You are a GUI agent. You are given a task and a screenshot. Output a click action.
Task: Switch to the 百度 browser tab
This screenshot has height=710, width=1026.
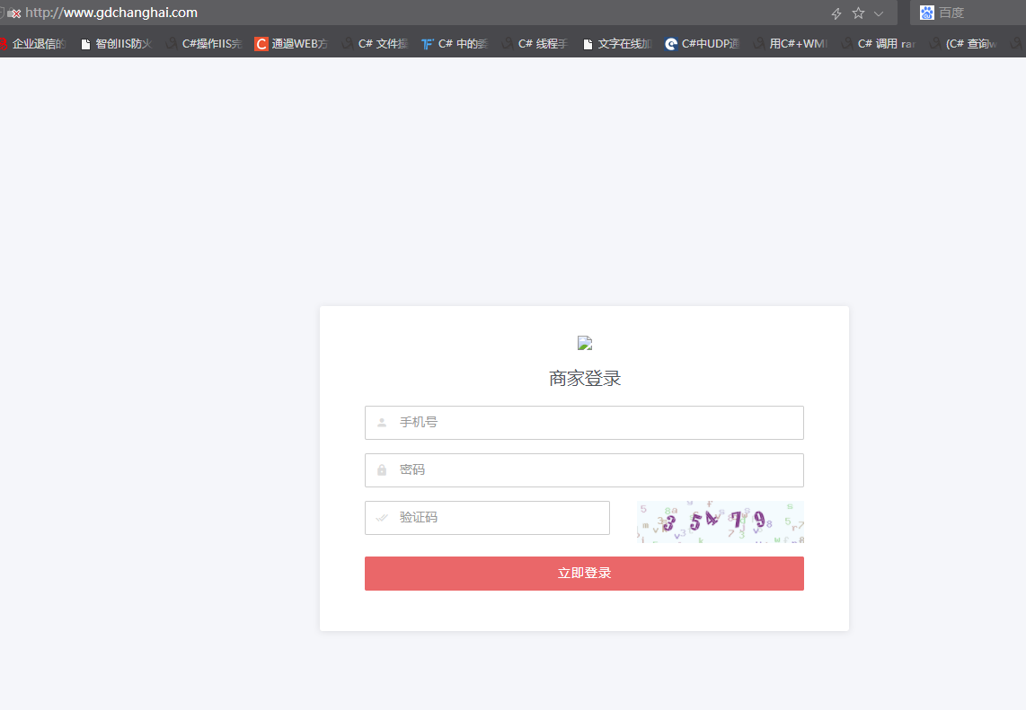952,13
